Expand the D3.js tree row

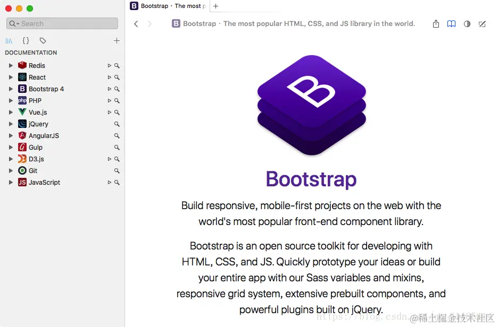coord(11,159)
